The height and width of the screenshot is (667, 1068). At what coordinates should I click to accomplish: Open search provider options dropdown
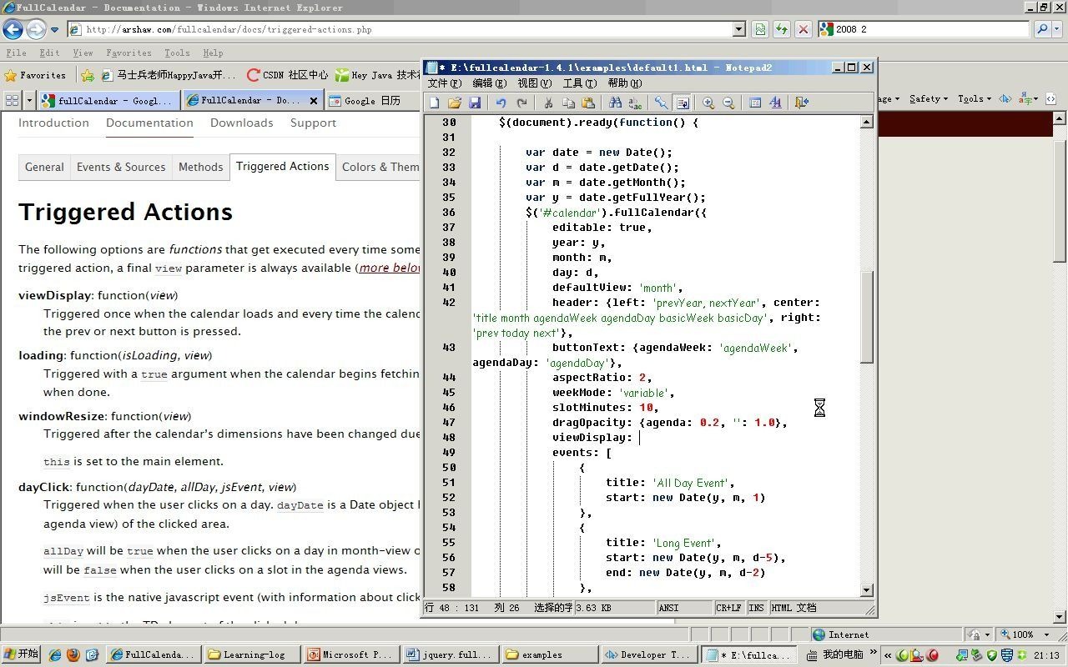pyautogui.click(x=1057, y=29)
